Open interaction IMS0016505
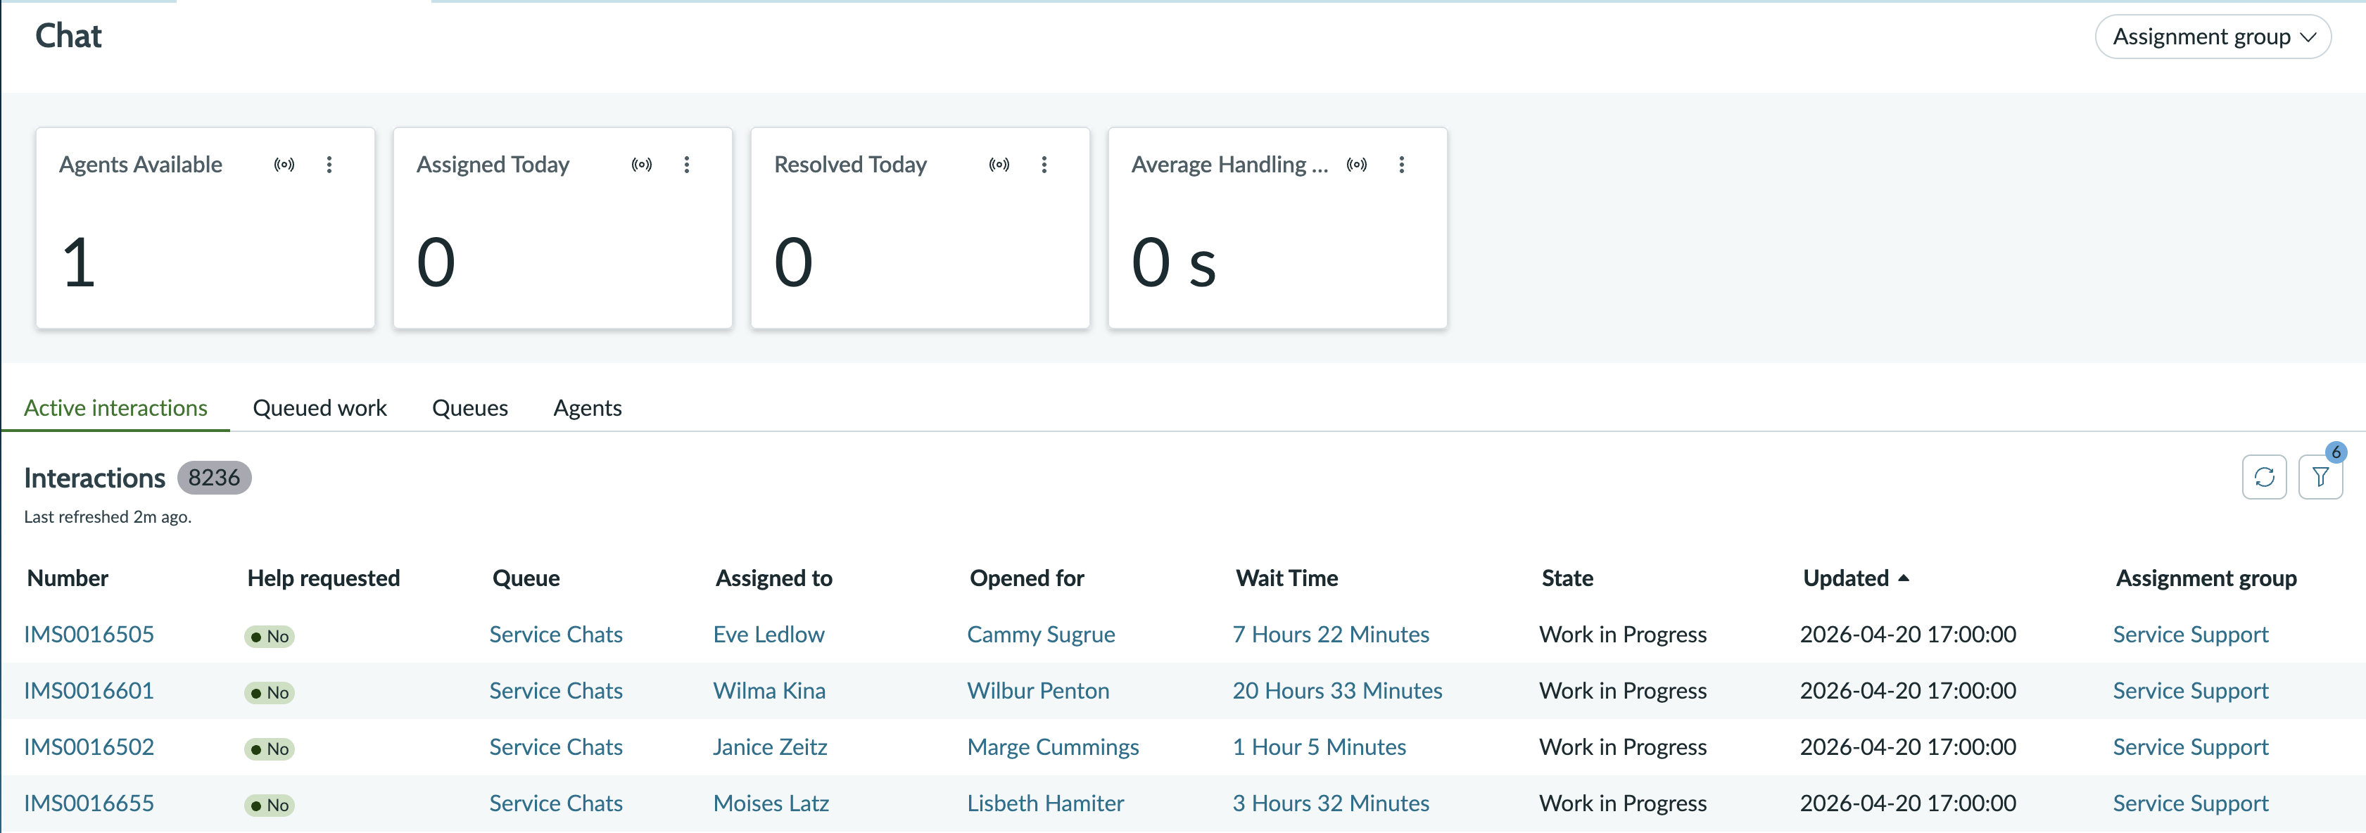 coord(89,635)
